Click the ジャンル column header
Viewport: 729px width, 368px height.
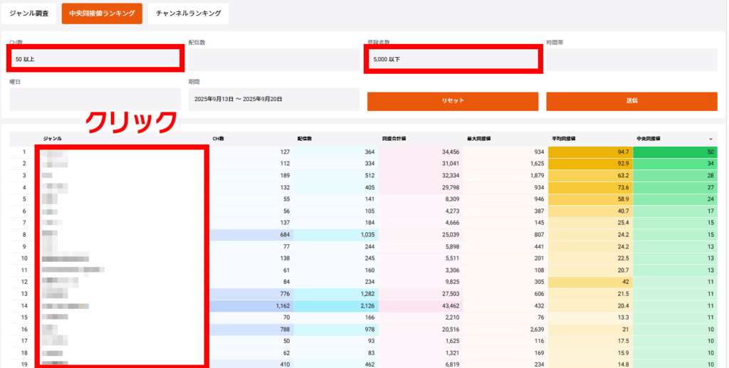click(53, 139)
